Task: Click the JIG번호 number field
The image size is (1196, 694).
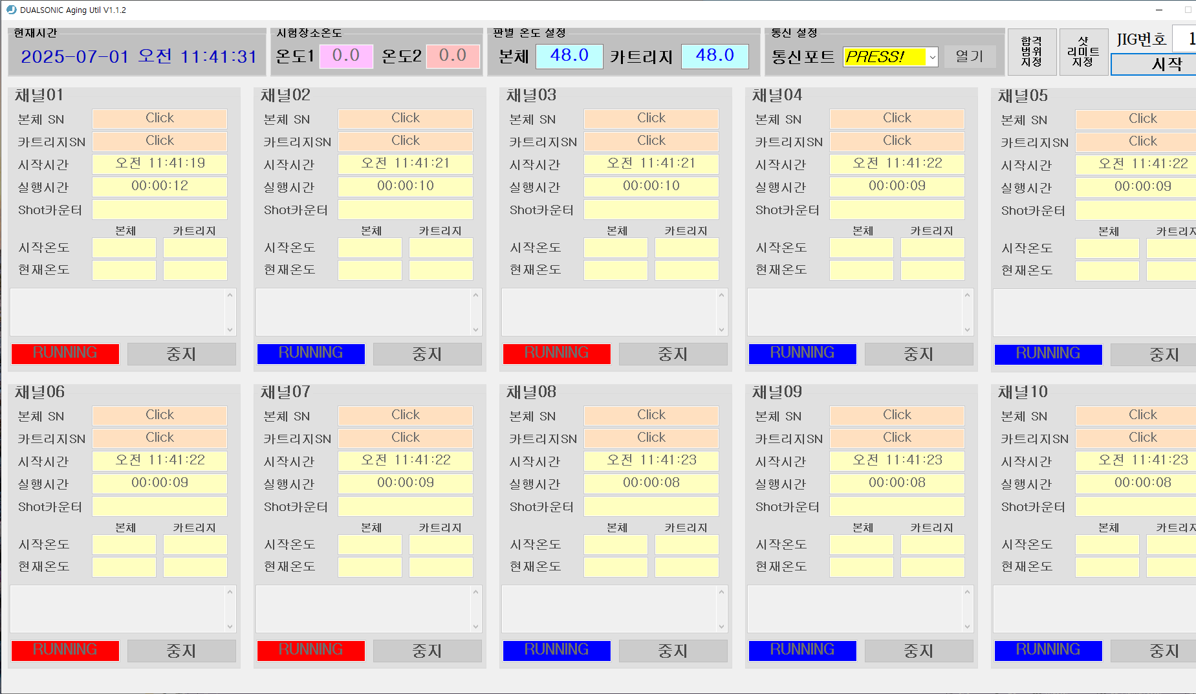Action: click(1185, 39)
